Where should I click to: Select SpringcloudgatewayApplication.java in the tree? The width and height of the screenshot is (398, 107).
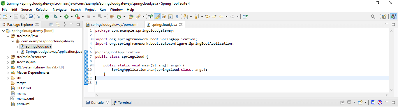tap(54, 52)
